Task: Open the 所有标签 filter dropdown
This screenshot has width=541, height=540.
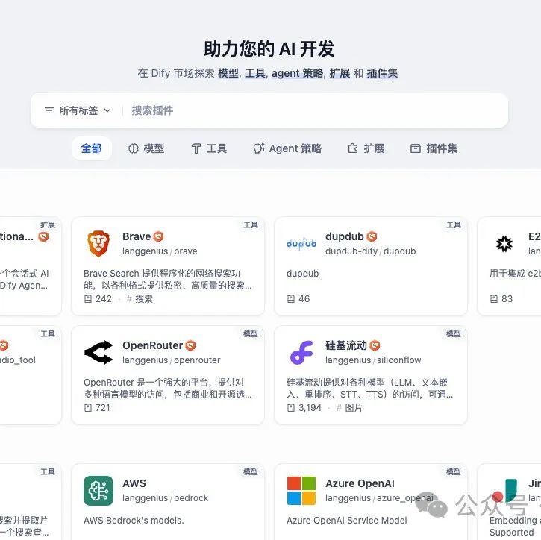Action: (78, 110)
